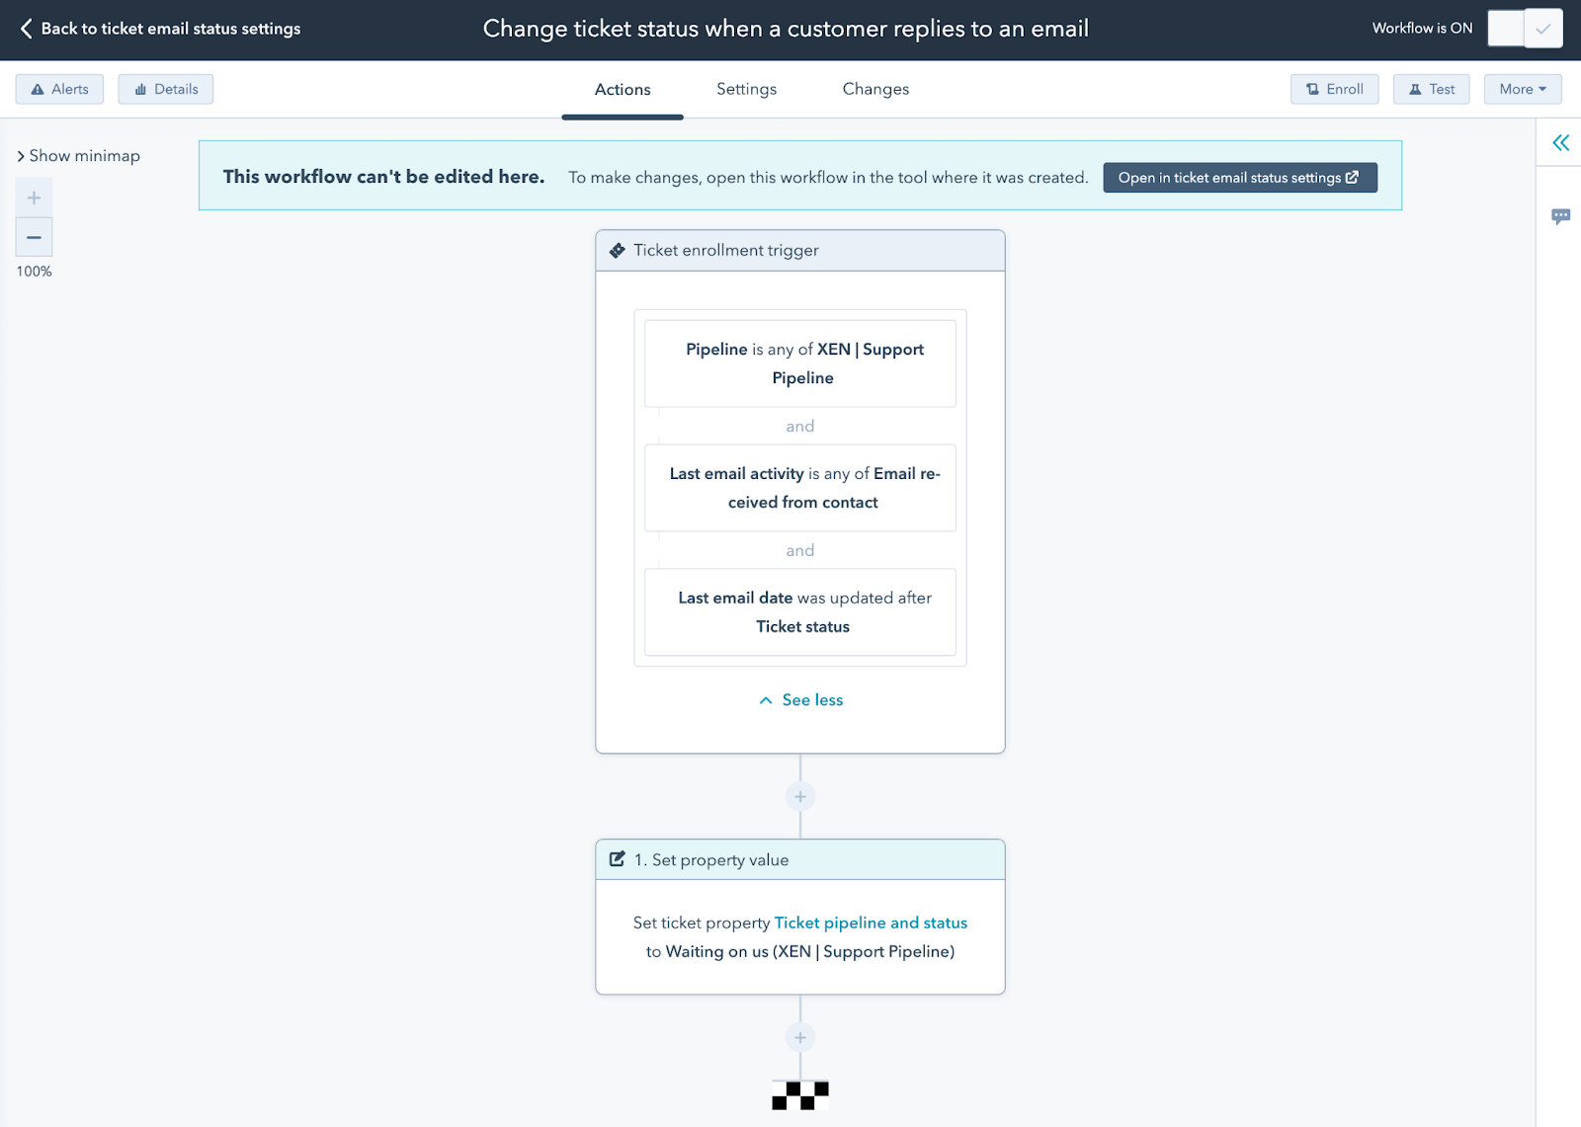Expand the Show minimap panel
This screenshot has height=1127, width=1581.
79,156
